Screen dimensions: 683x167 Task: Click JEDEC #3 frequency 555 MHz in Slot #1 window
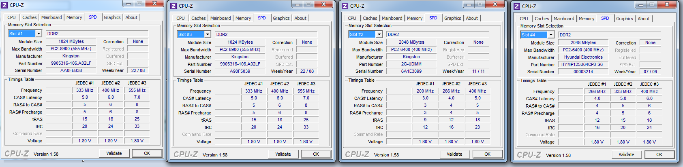137,90
